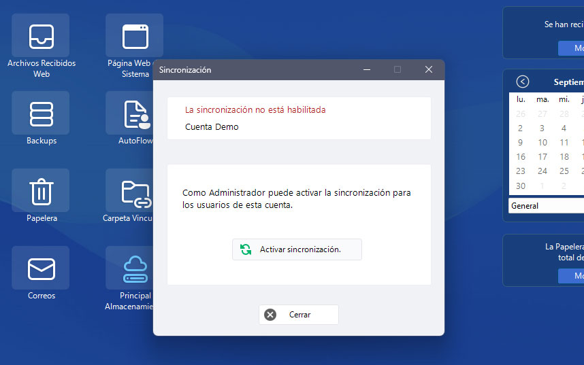Click the green sync arrows icon
The height and width of the screenshot is (365, 584).
click(x=246, y=249)
